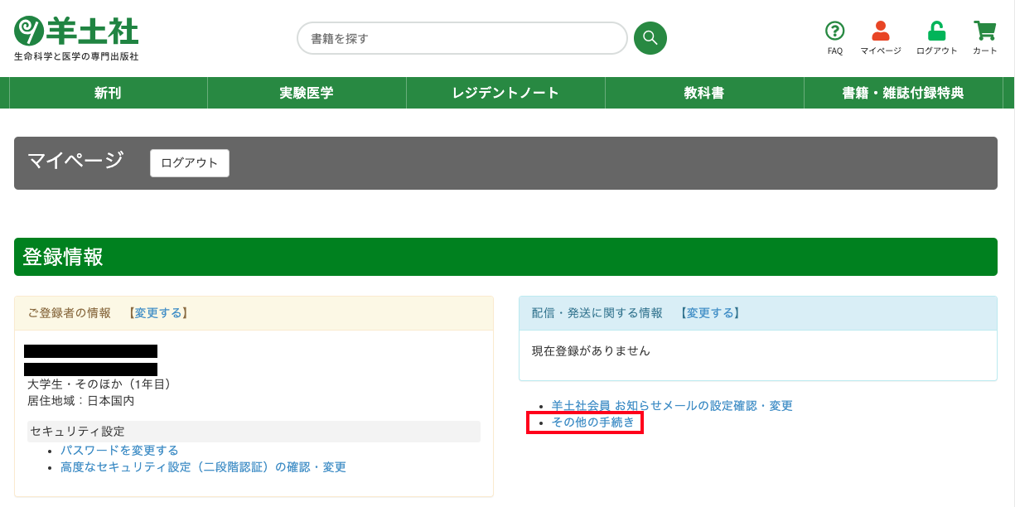The height and width of the screenshot is (507, 1015).
Task: Open パスワードを変更する link
Action: click(x=119, y=450)
